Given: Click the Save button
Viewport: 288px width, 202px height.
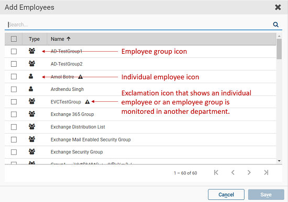Looking at the screenshot, I should [266, 195].
